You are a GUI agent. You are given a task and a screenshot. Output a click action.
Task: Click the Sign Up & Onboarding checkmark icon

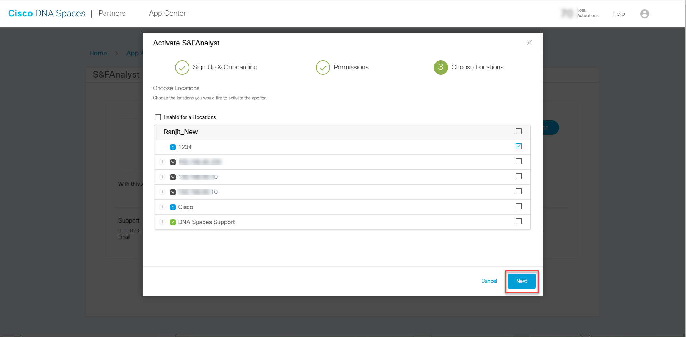point(182,68)
